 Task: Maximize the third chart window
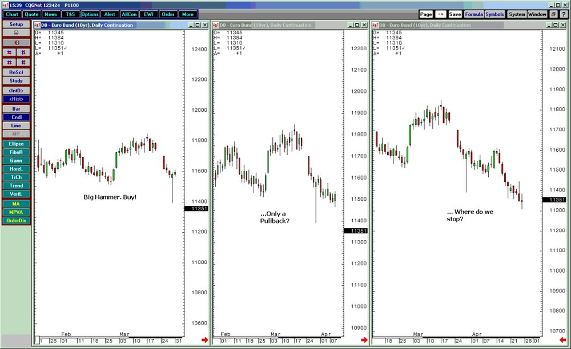pyautogui.click(x=556, y=25)
